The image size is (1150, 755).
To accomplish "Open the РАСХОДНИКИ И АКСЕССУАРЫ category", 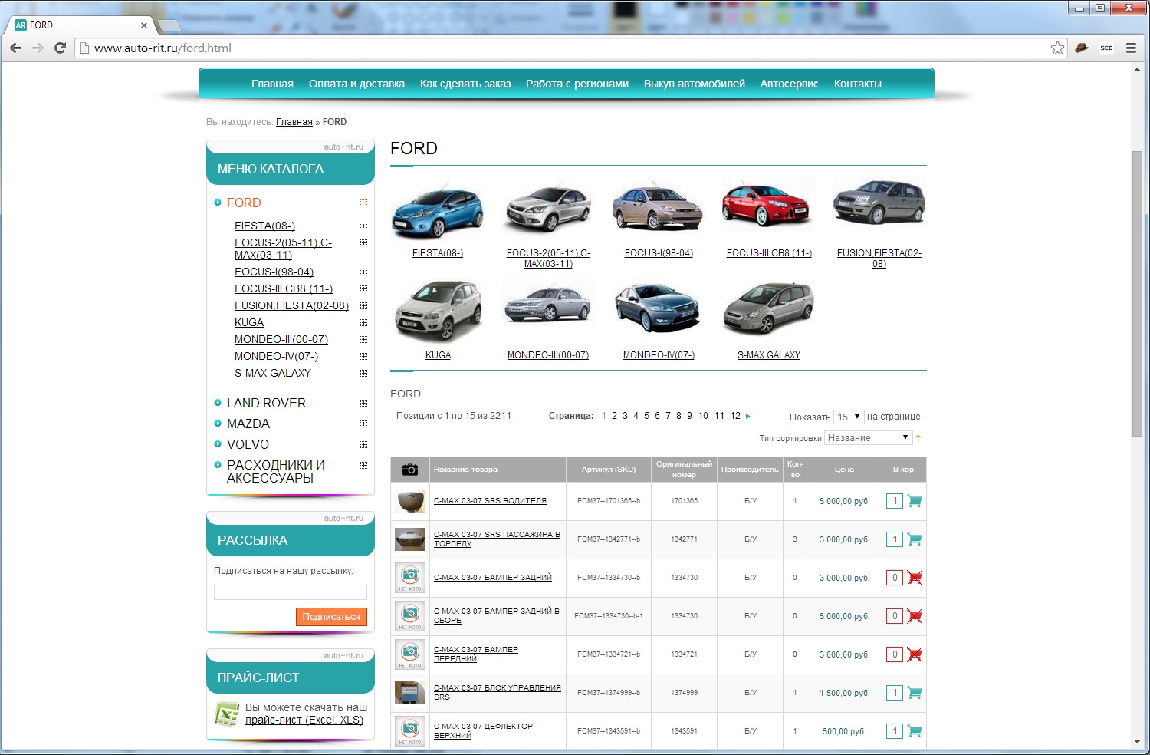I will click(276, 472).
